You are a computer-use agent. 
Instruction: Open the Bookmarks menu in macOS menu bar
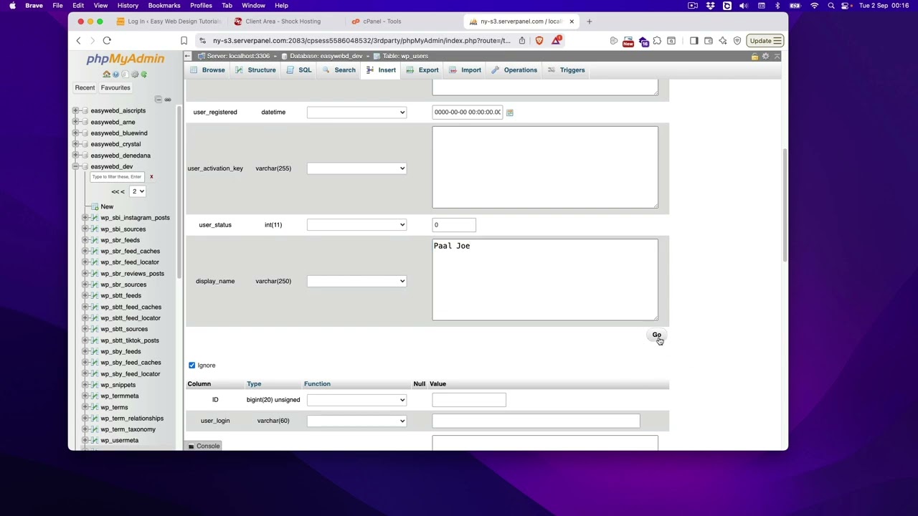[x=164, y=6]
